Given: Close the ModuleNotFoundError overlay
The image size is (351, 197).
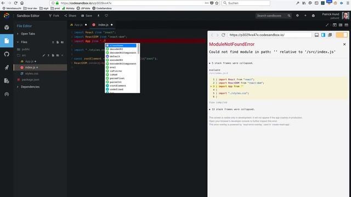Looking at the screenshot, I should (x=344, y=44).
